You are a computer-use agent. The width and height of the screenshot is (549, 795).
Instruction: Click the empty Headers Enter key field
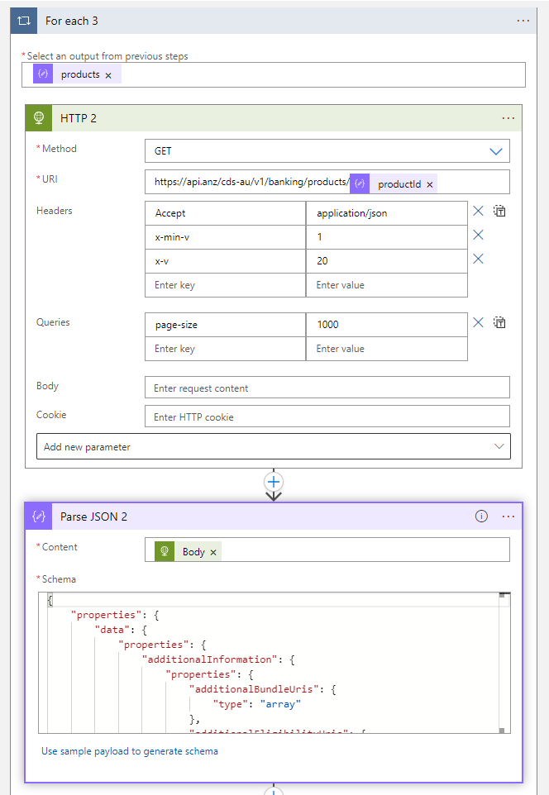click(225, 285)
